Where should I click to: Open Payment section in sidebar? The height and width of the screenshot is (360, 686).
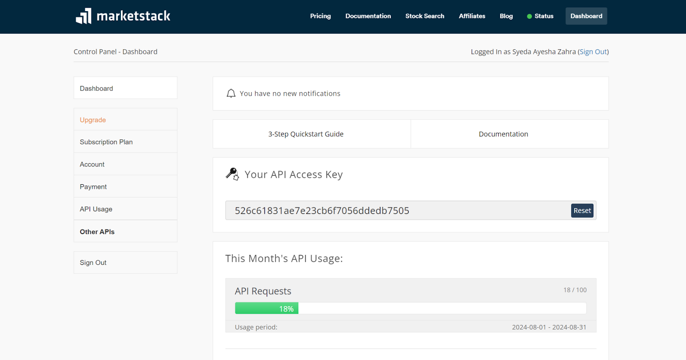(126, 186)
